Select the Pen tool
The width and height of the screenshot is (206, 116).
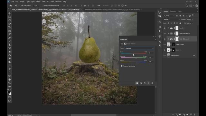pyautogui.click(x=10, y=65)
